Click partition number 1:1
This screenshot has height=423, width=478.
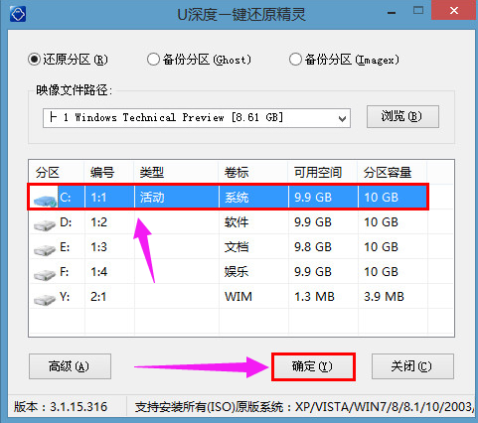click(98, 198)
